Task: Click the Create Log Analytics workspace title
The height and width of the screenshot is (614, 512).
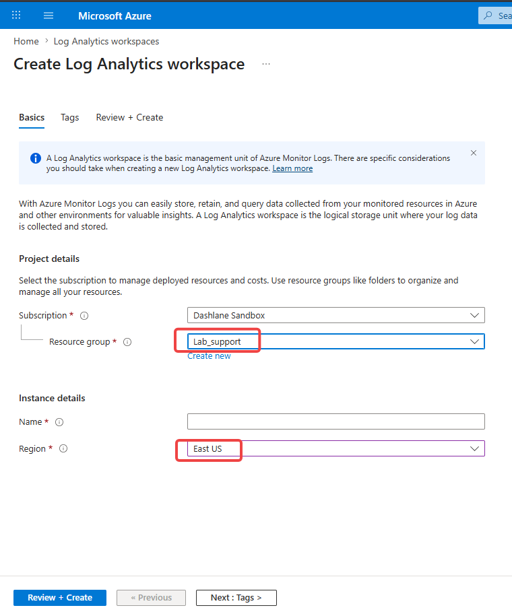Action: point(129,64)
